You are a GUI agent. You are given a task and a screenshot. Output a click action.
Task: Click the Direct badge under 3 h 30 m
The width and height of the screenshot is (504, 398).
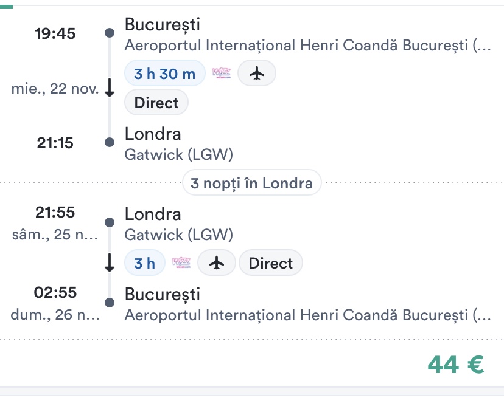(156, 103)
